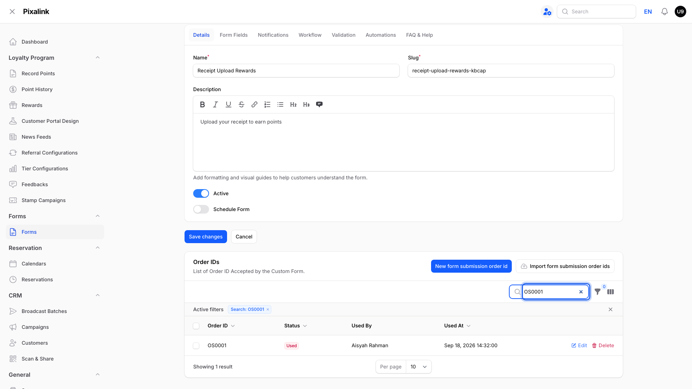Collapse the Reservation section

[x=98, y=248]
